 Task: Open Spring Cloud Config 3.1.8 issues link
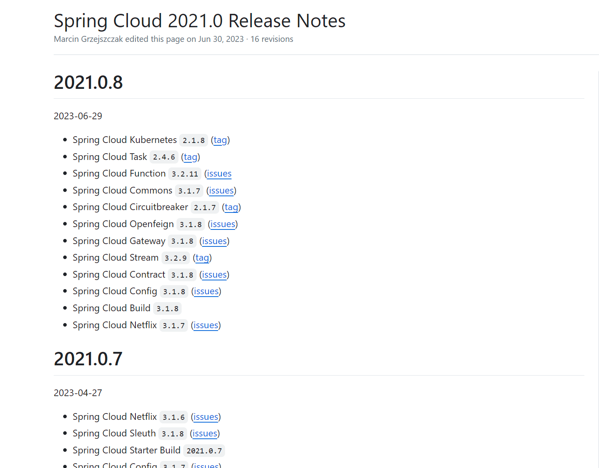tap(206, 291)
